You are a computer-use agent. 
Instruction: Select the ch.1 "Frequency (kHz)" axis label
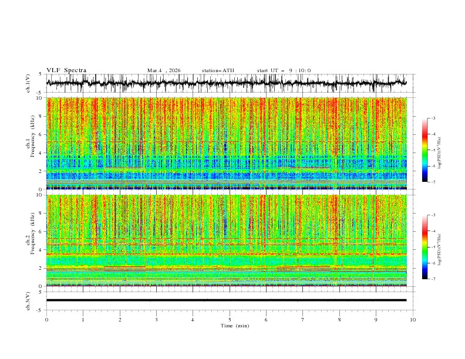[x=33, y=137]
